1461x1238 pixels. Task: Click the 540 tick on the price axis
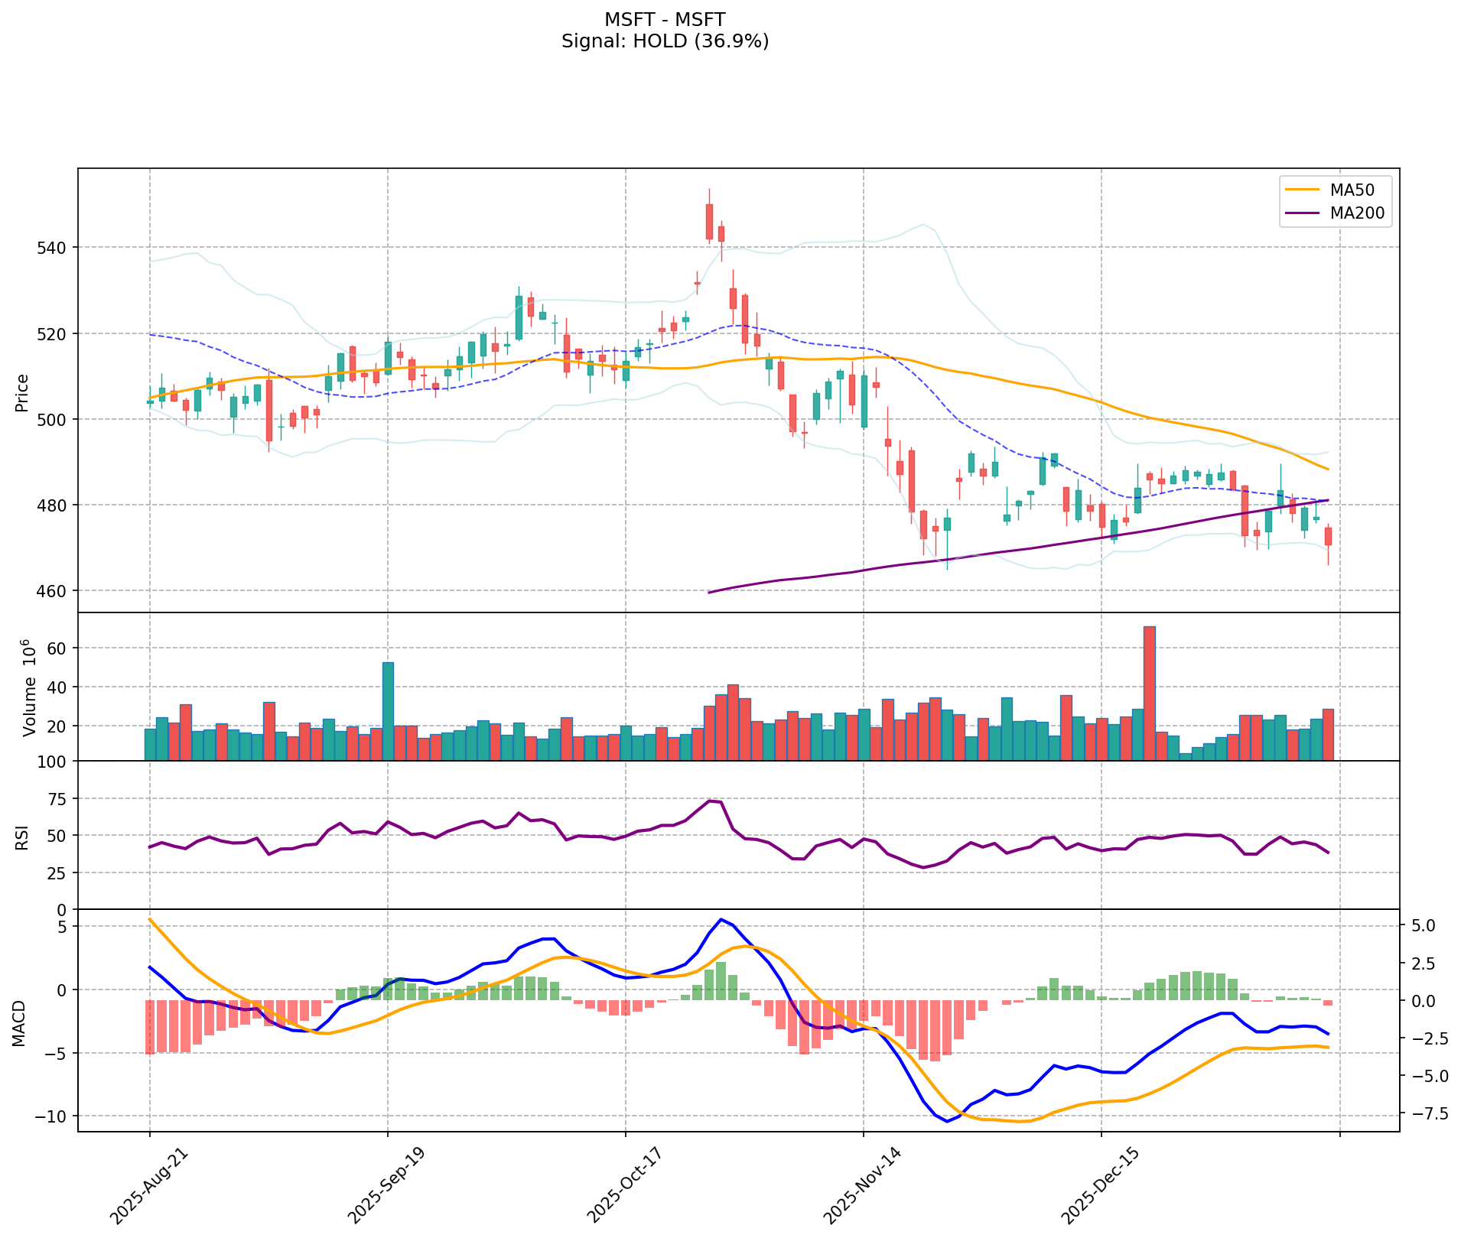pos(59,248)
